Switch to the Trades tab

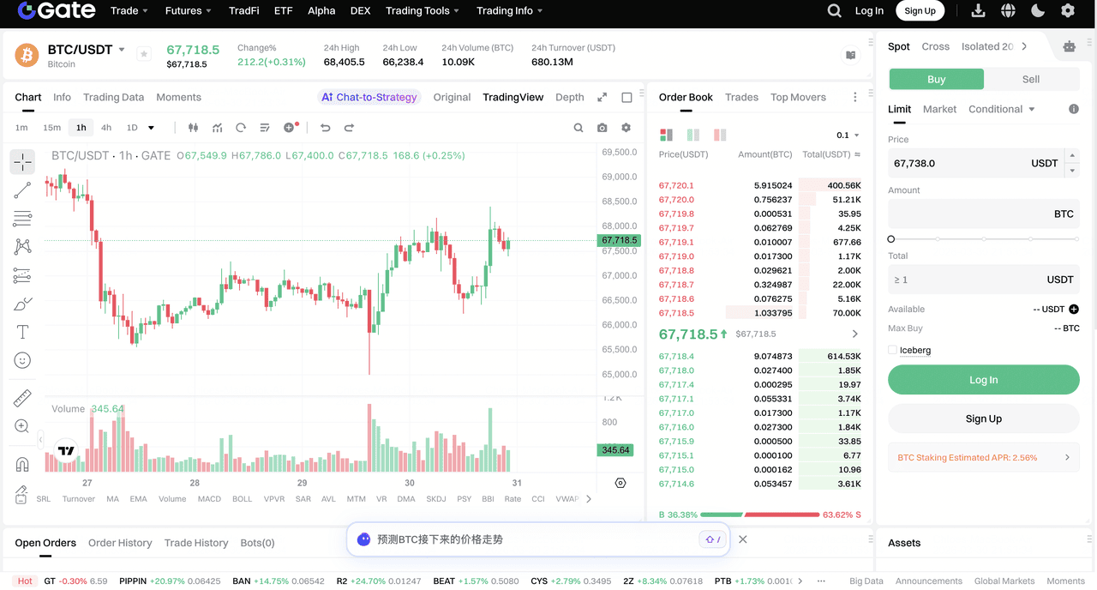point(741,97)
